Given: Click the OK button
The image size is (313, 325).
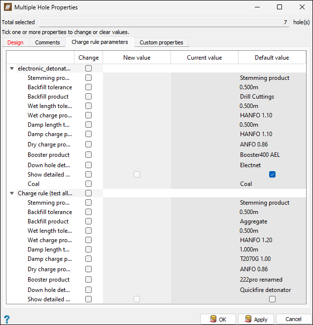Looking at the screenshot, I should point(218,319).
